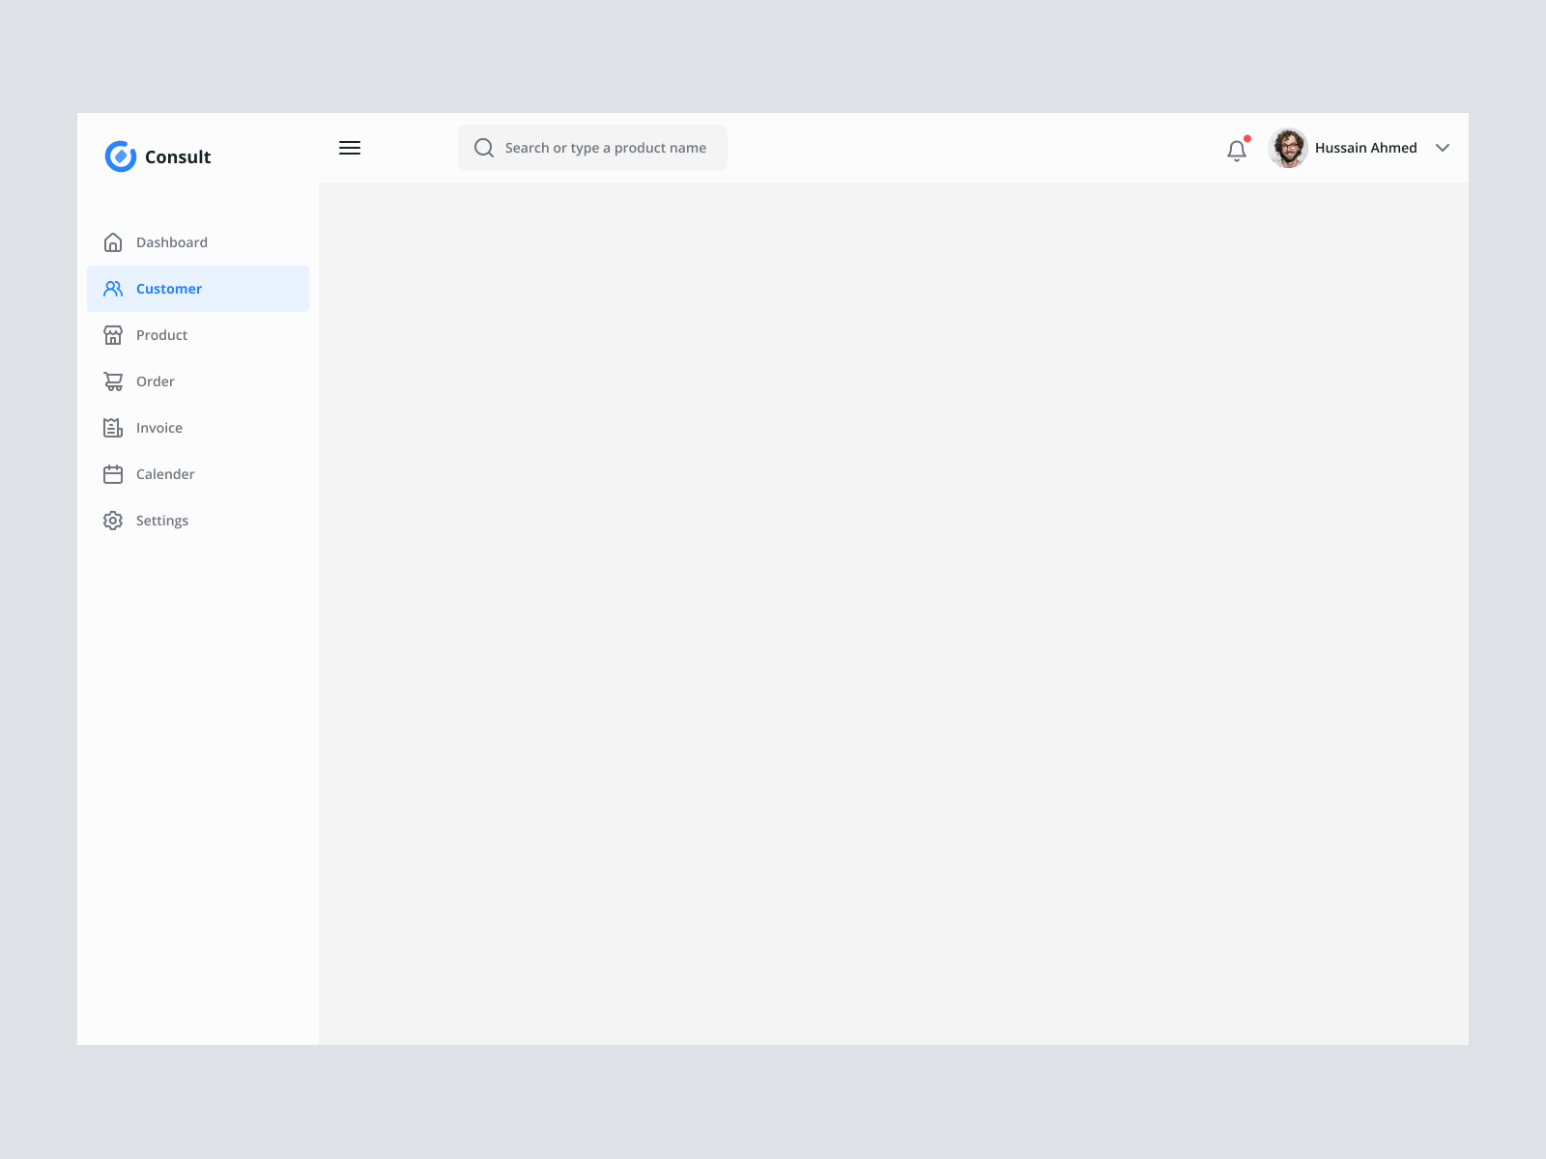Open notifications via the bell icon
The width and height of the screenshot is (1546, 1159).
(1237, 151)
